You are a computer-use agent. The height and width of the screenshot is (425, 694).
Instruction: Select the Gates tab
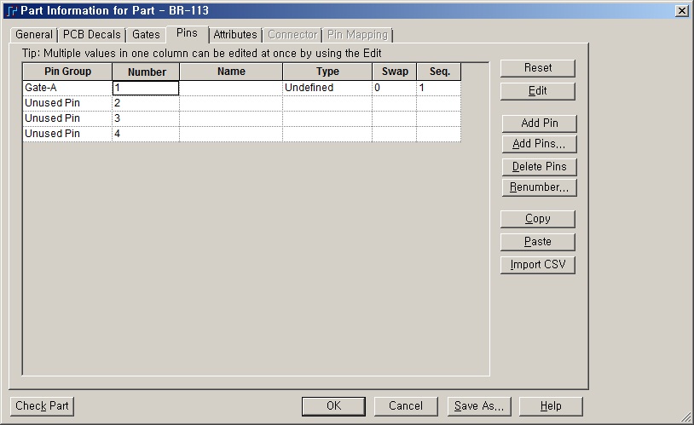(146, 35)
